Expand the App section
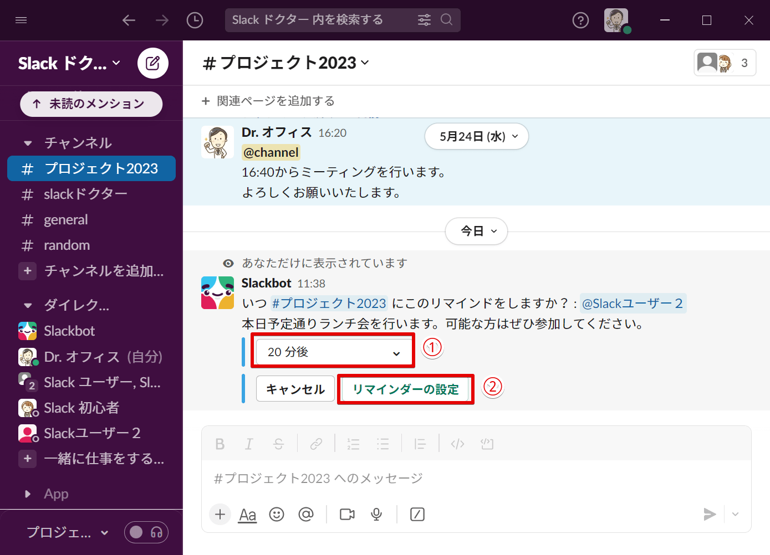Screen dimensions: 770x555 pyautogui.click(x=28, y=494)
